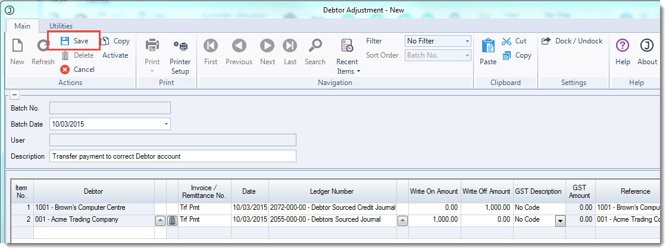Click the Clipboard Copy icon
The image size is (669, 252).
pos(507,55)
